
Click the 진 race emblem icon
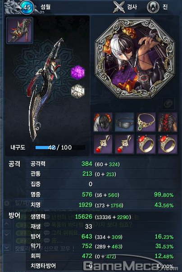point(153,7)
